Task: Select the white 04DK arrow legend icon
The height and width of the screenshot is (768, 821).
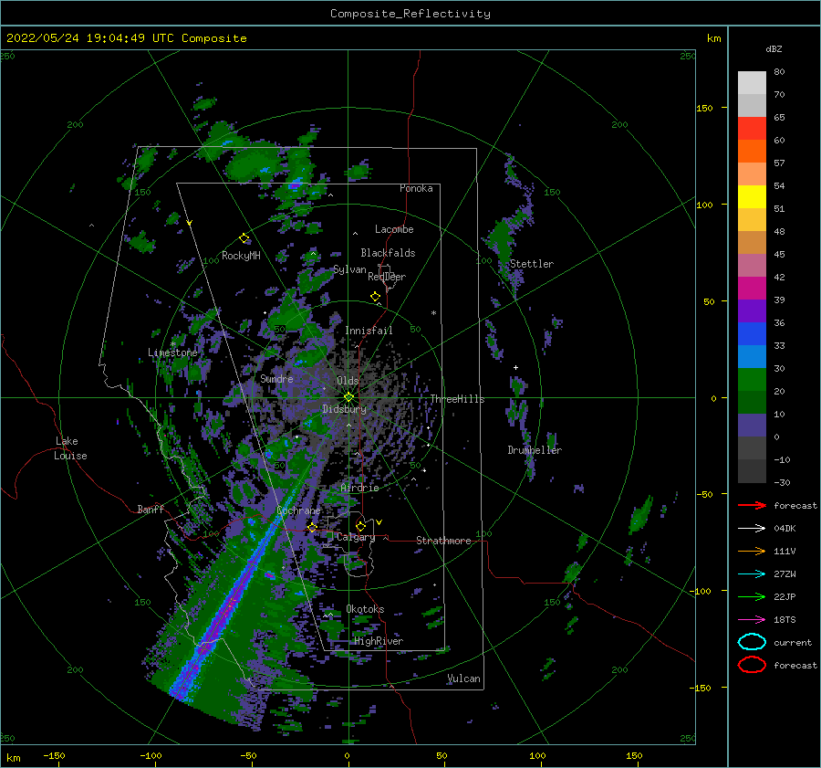Action: click(752, 529)
